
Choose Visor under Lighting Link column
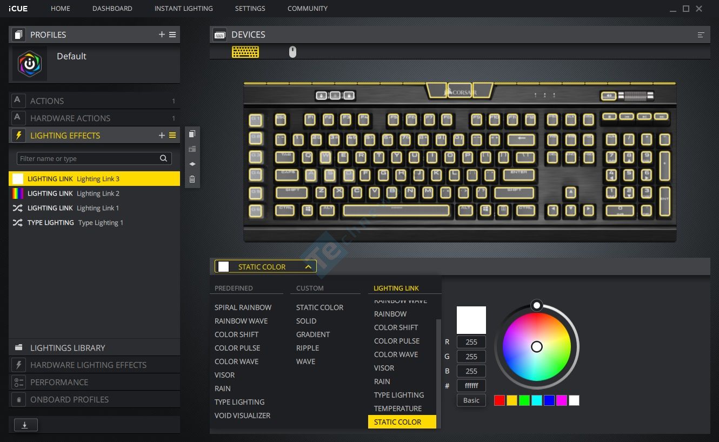pos(384,368)
